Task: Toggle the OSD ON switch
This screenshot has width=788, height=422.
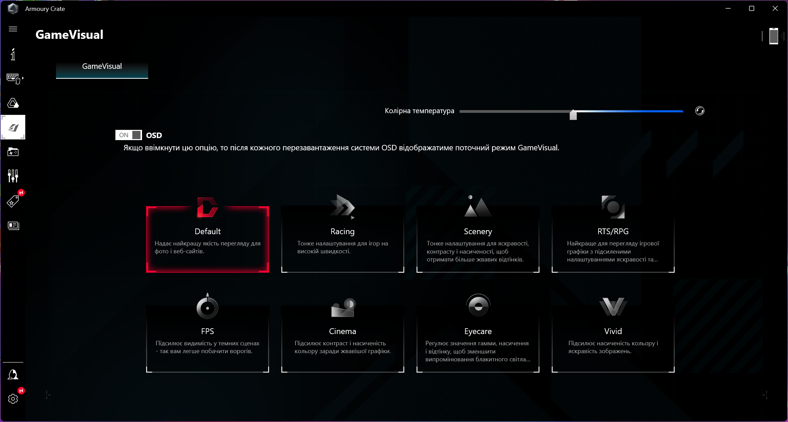Action: tap(129, 135)
